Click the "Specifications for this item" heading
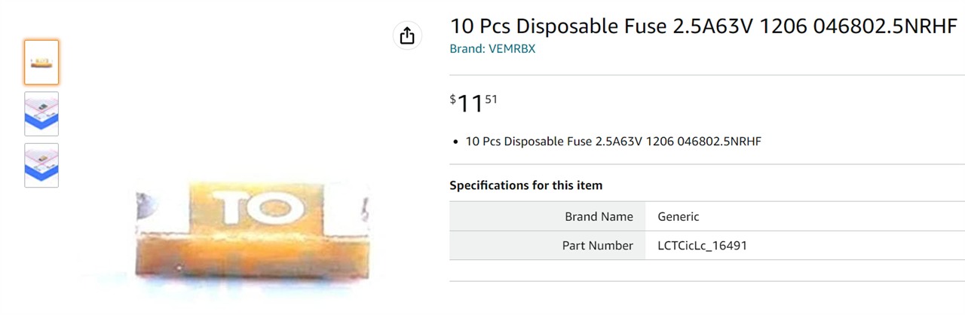The height and width of the screenshot is (315, 965). click(525, 185)
